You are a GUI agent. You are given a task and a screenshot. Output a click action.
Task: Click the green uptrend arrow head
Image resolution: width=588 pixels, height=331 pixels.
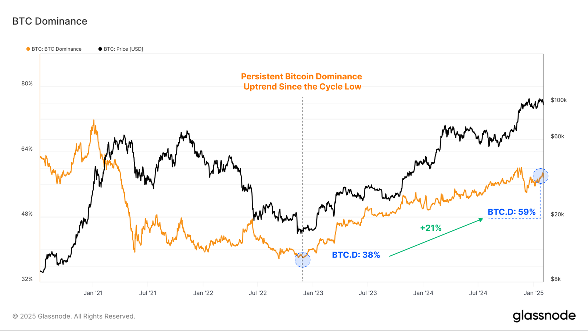click(481, 220)
